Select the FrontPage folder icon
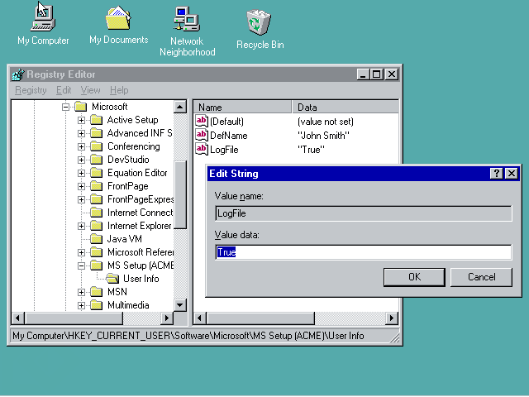The width and height of the screenshot is (529, 397). pos(97,186)
